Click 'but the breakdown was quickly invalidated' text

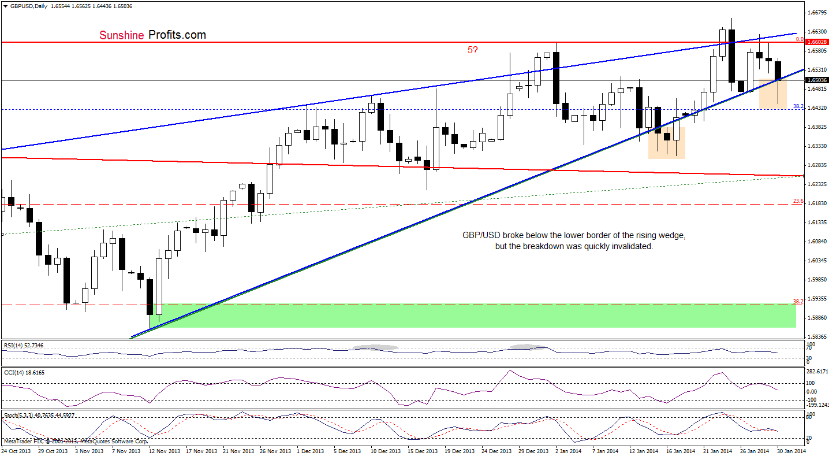click(x=574, y=246)
